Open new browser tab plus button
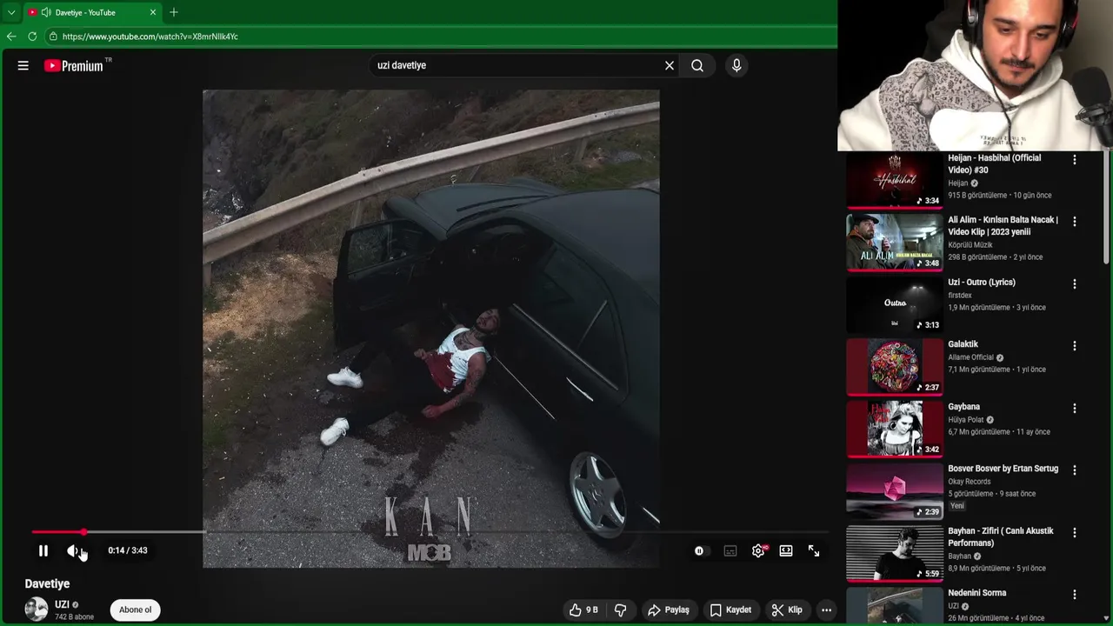 pyautogui.click(x=174, y=12)
